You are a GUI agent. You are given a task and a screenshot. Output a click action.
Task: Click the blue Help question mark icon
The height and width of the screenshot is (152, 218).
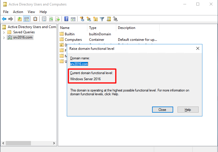(x=66, y=19)
